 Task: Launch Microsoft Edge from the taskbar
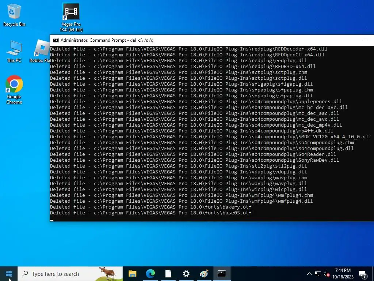(150, 274)
